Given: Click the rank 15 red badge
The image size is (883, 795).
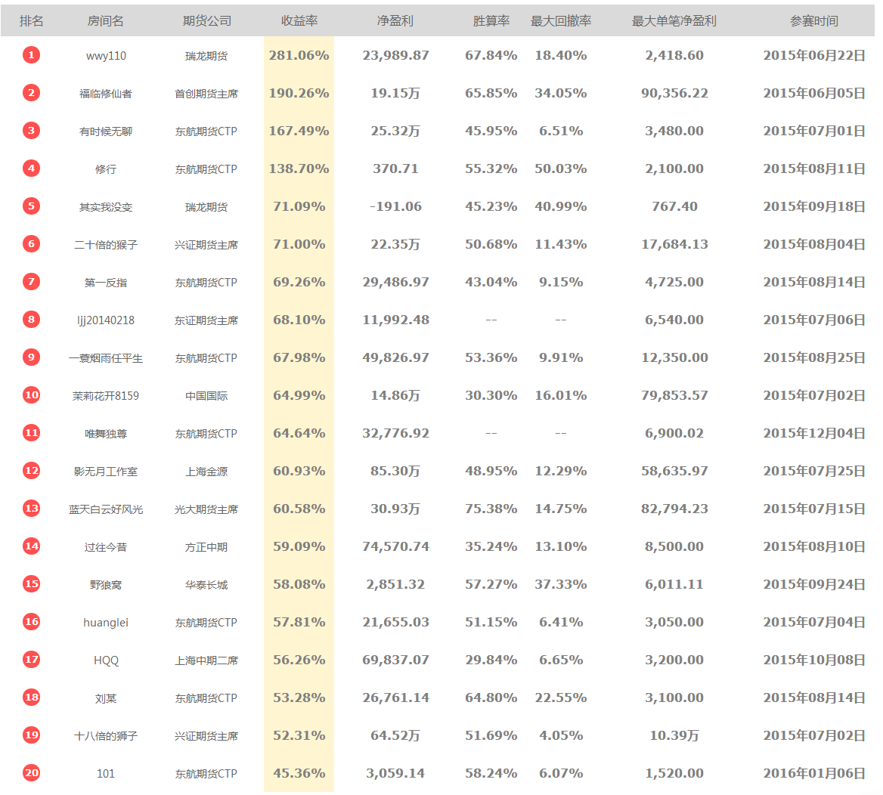Looking at the screenshot, I should 32,584.
